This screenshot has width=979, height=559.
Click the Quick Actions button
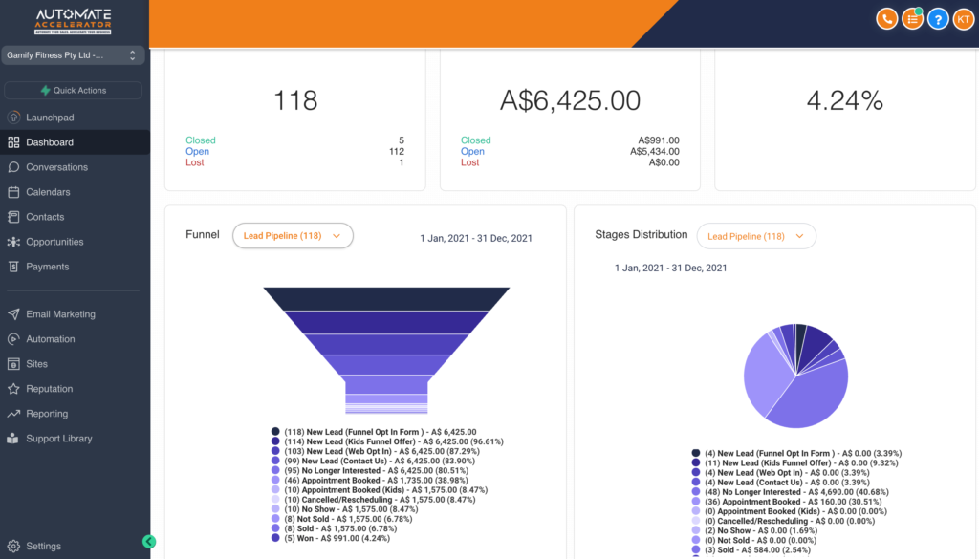tap(73, 91)
